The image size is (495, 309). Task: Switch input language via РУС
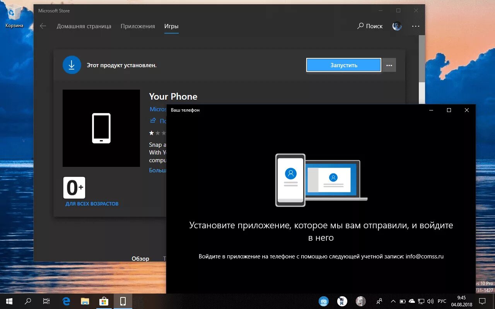442,301
